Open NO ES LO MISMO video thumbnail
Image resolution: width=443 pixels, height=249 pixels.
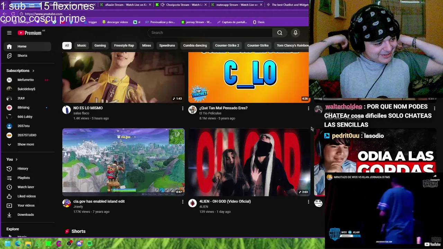pyautogui.click(x=124, y=77)
